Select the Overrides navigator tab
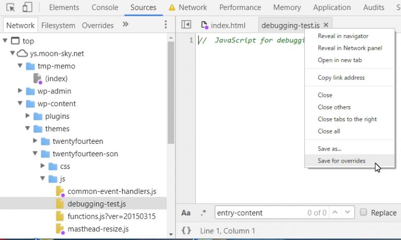The width and height of the screenshot is (401, 240). (x=98, y=25)
